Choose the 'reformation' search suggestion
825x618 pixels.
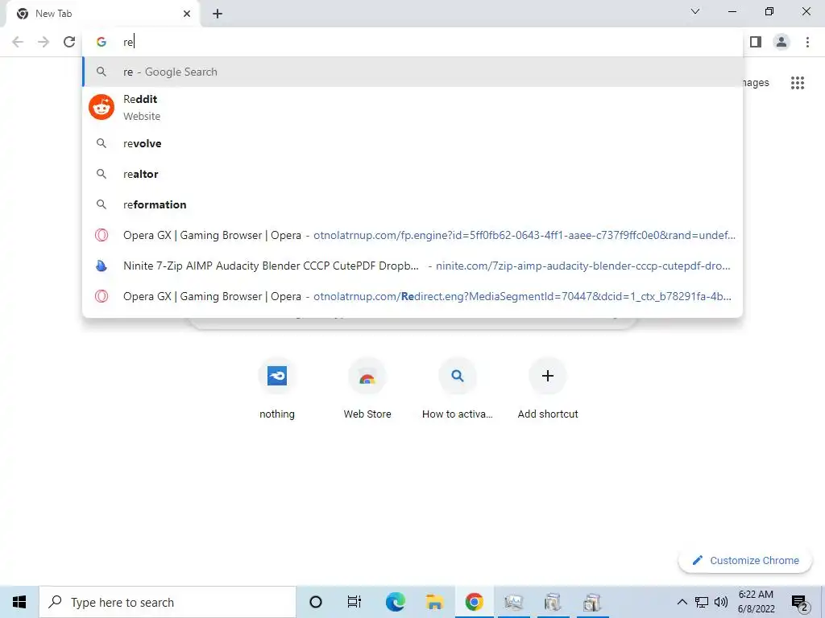click(x=412, y=204)
